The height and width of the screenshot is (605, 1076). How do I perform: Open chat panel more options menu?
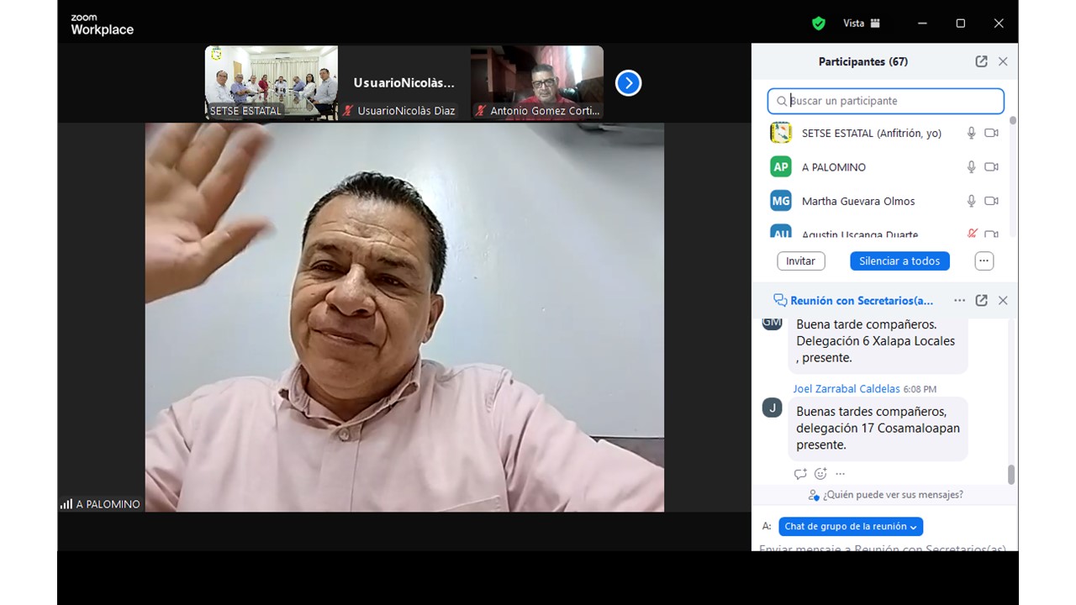pyautogui.click(x=959, y=300)
